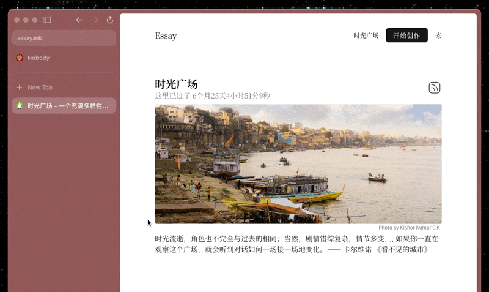This screenshot has width=489, height=292.
Task: Reload the page with refresh icon
Action: point(110,20)
